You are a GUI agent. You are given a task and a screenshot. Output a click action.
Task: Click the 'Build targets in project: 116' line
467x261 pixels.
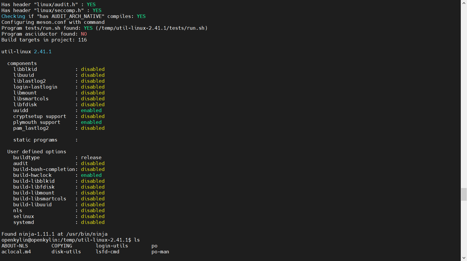coord(44,40)
